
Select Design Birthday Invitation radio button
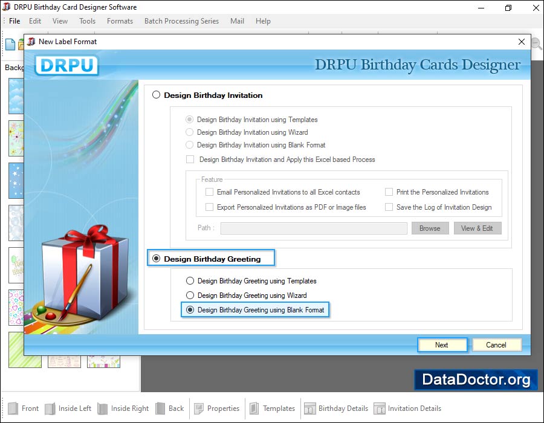pyautogui.click(x=156, y=95)
